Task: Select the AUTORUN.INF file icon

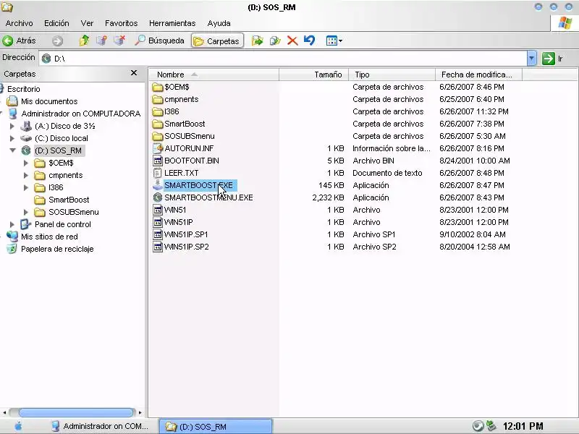Action: (x=158, y=148)
